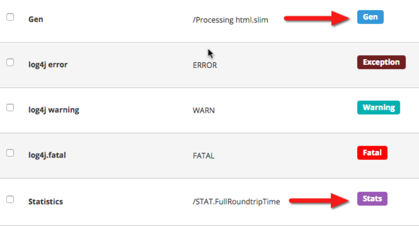Open the log4j error filter name
This screenshot has height=227, width=419.
click(x=48, y=64)
